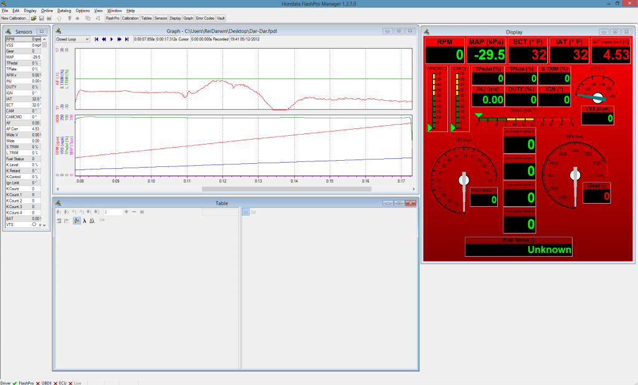The width and height of the screenshot is (638, 385).
Task: Click the table value input field
Action: click(x=112, y=212)
